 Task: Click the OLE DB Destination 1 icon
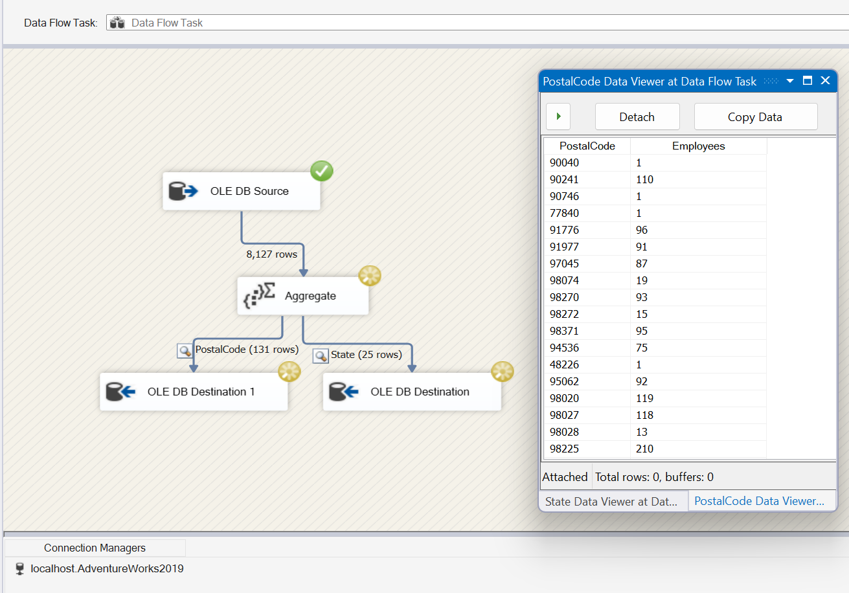click(x=120, y=392)
